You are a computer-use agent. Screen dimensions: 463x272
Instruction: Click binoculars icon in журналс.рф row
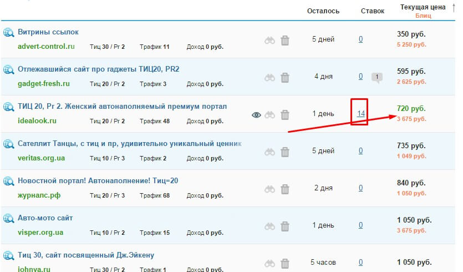269,189
